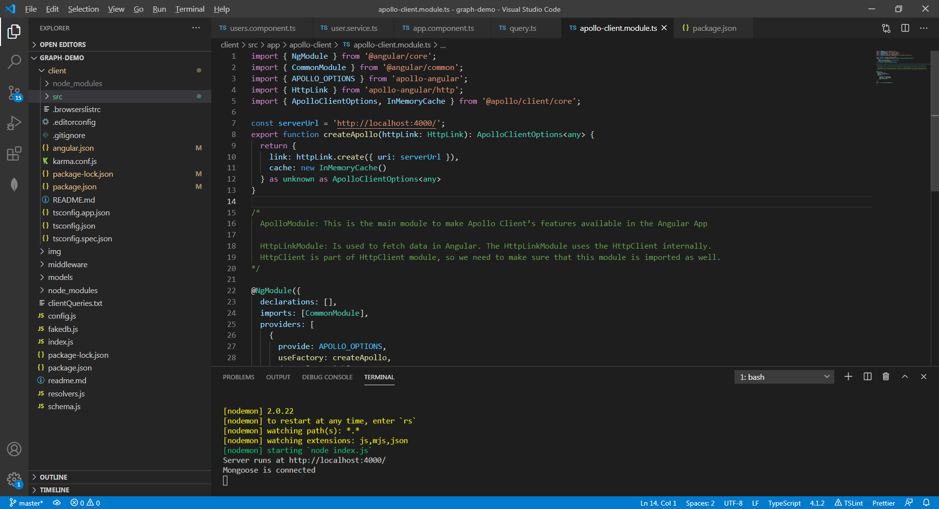Click Prettier status bar item
939x509 pixels.
tap(884, 503)
